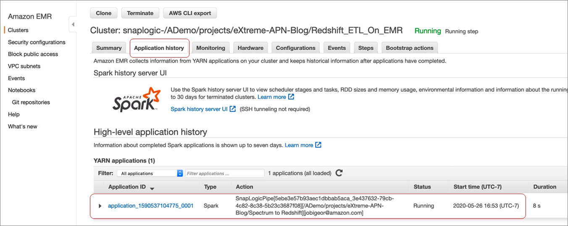Click Learn more in Spark history section
Image resolution: width=568 pixels, height=226 pixels.
(x=272, y=97)
